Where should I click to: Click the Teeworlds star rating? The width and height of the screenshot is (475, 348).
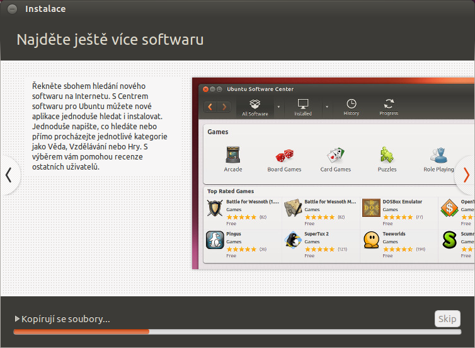pos(398,249)
